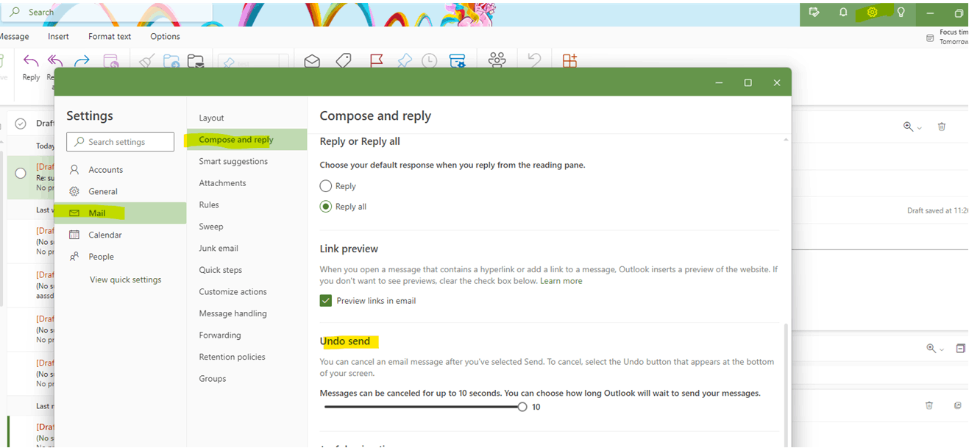The height and width of the screenshot is (448, 969).
Task: Click the Forward arrow icon in ribbon
Action: coord(82,61)
